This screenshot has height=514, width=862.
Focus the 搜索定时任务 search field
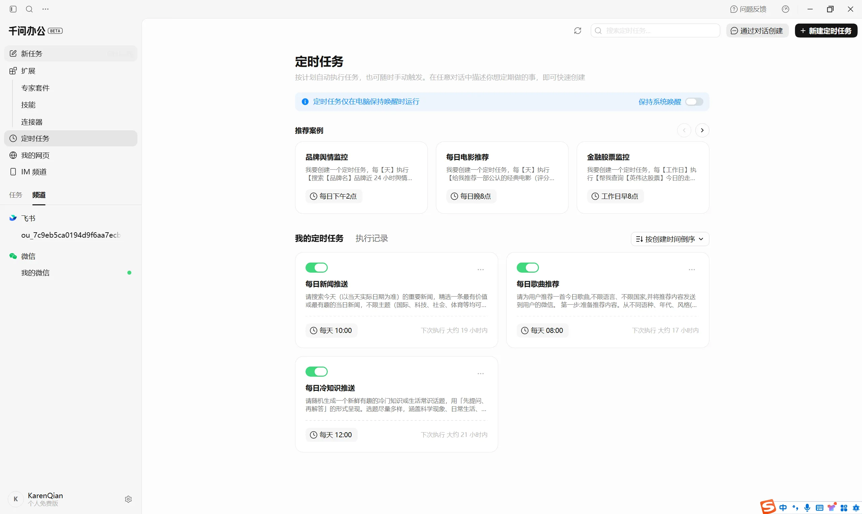655,31
